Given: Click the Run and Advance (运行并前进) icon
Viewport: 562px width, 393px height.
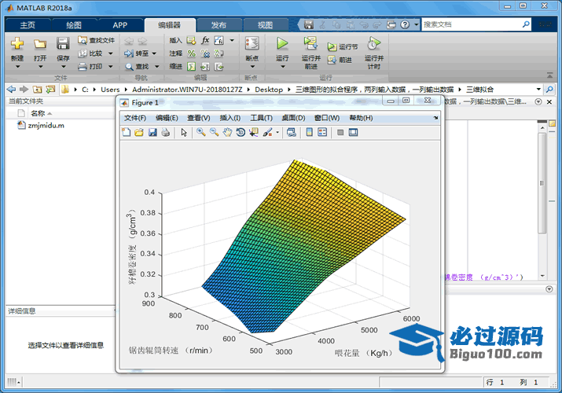Looking at the screenshot, I should 310,43.
